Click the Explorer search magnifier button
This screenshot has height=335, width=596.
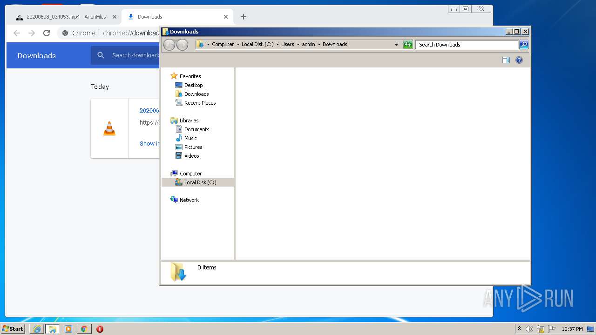point(524,45)
